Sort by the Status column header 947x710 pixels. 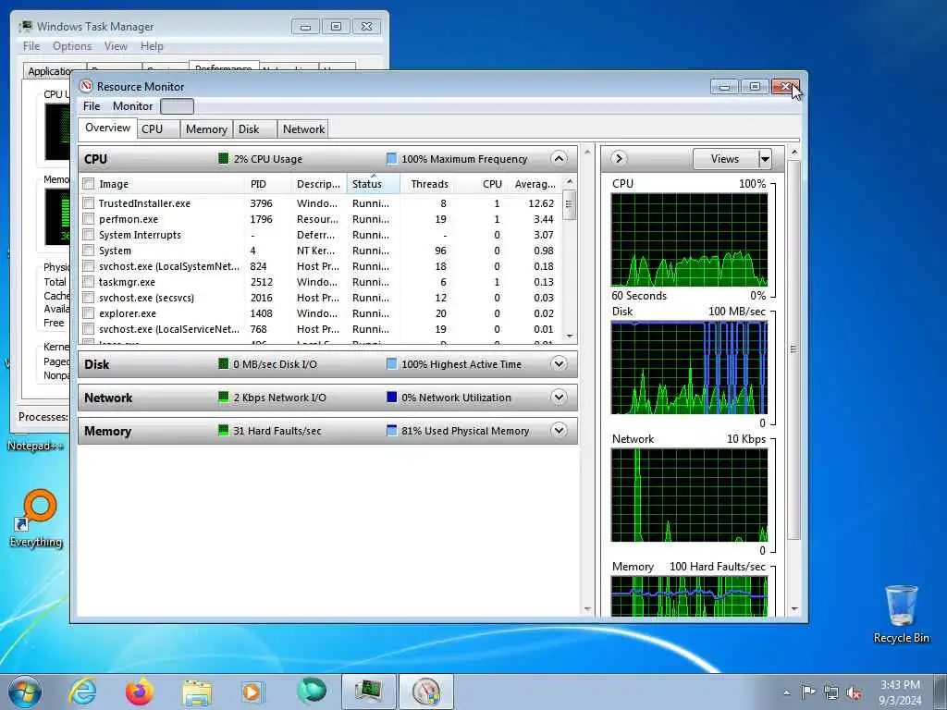point(374,184)
